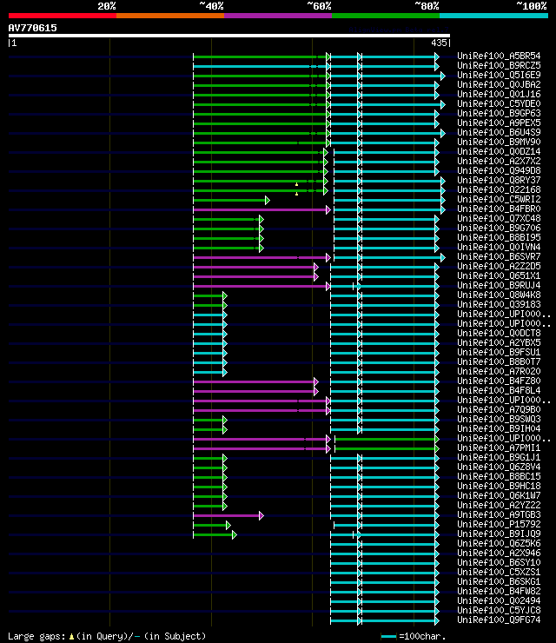Image resolution: width=556 pixels, height=643 pixels.
Task: Select the UniRef100_B4FBR0 label
Action: pyautogui.click(x=499, y=209)
